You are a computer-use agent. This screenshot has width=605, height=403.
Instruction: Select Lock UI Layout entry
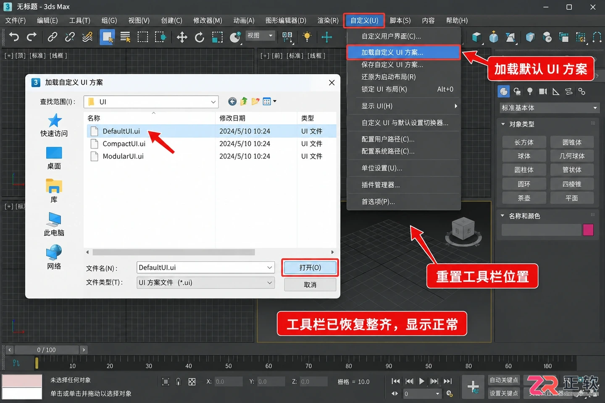click(x=403, y=89)
